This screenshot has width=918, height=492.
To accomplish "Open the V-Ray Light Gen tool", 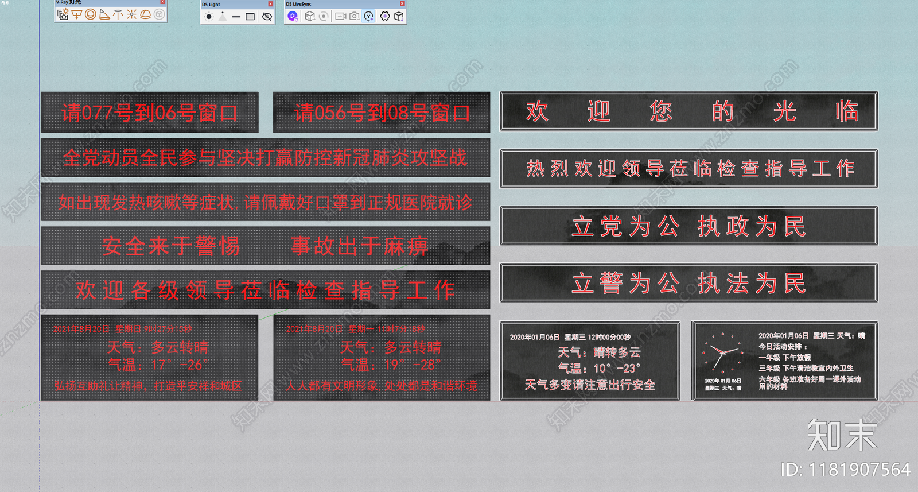I will [x=63, y=14].
